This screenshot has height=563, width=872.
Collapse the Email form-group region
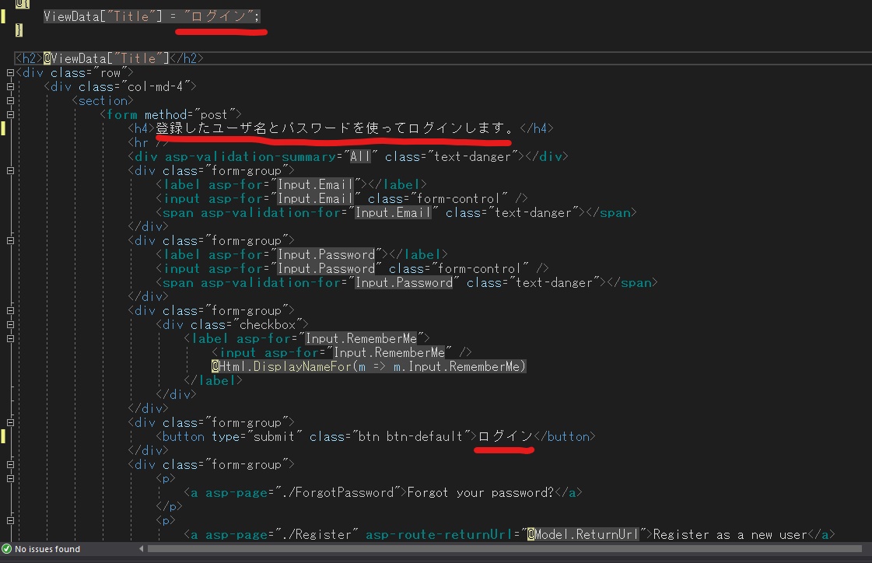point(9,170)
